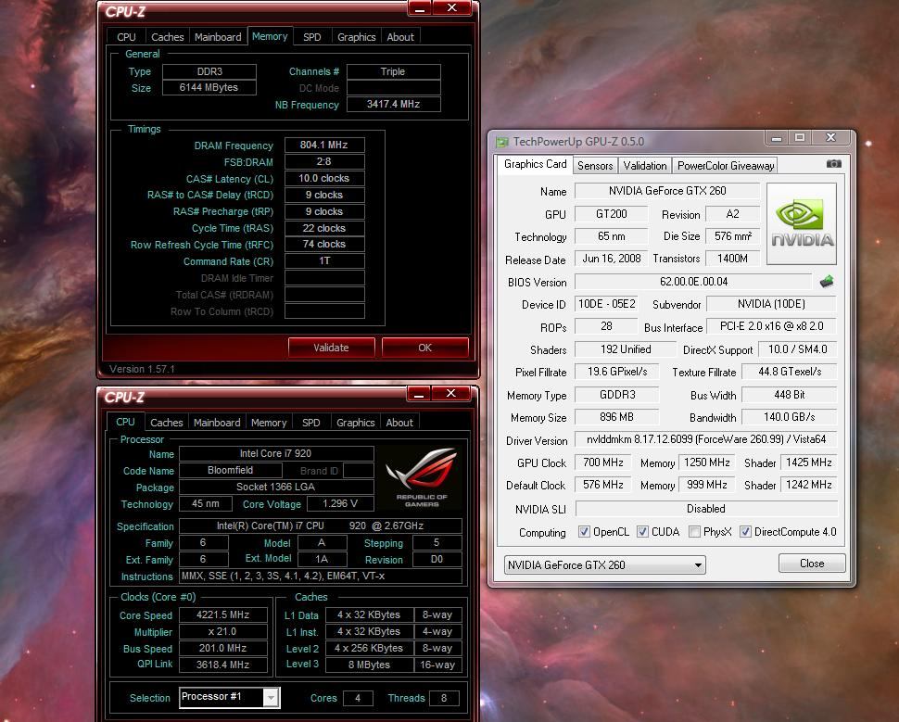Screen dimensions: 899x722
Task: Click the Republic of Gamers logo in CPU-Z
Action: tap(422, 477)
